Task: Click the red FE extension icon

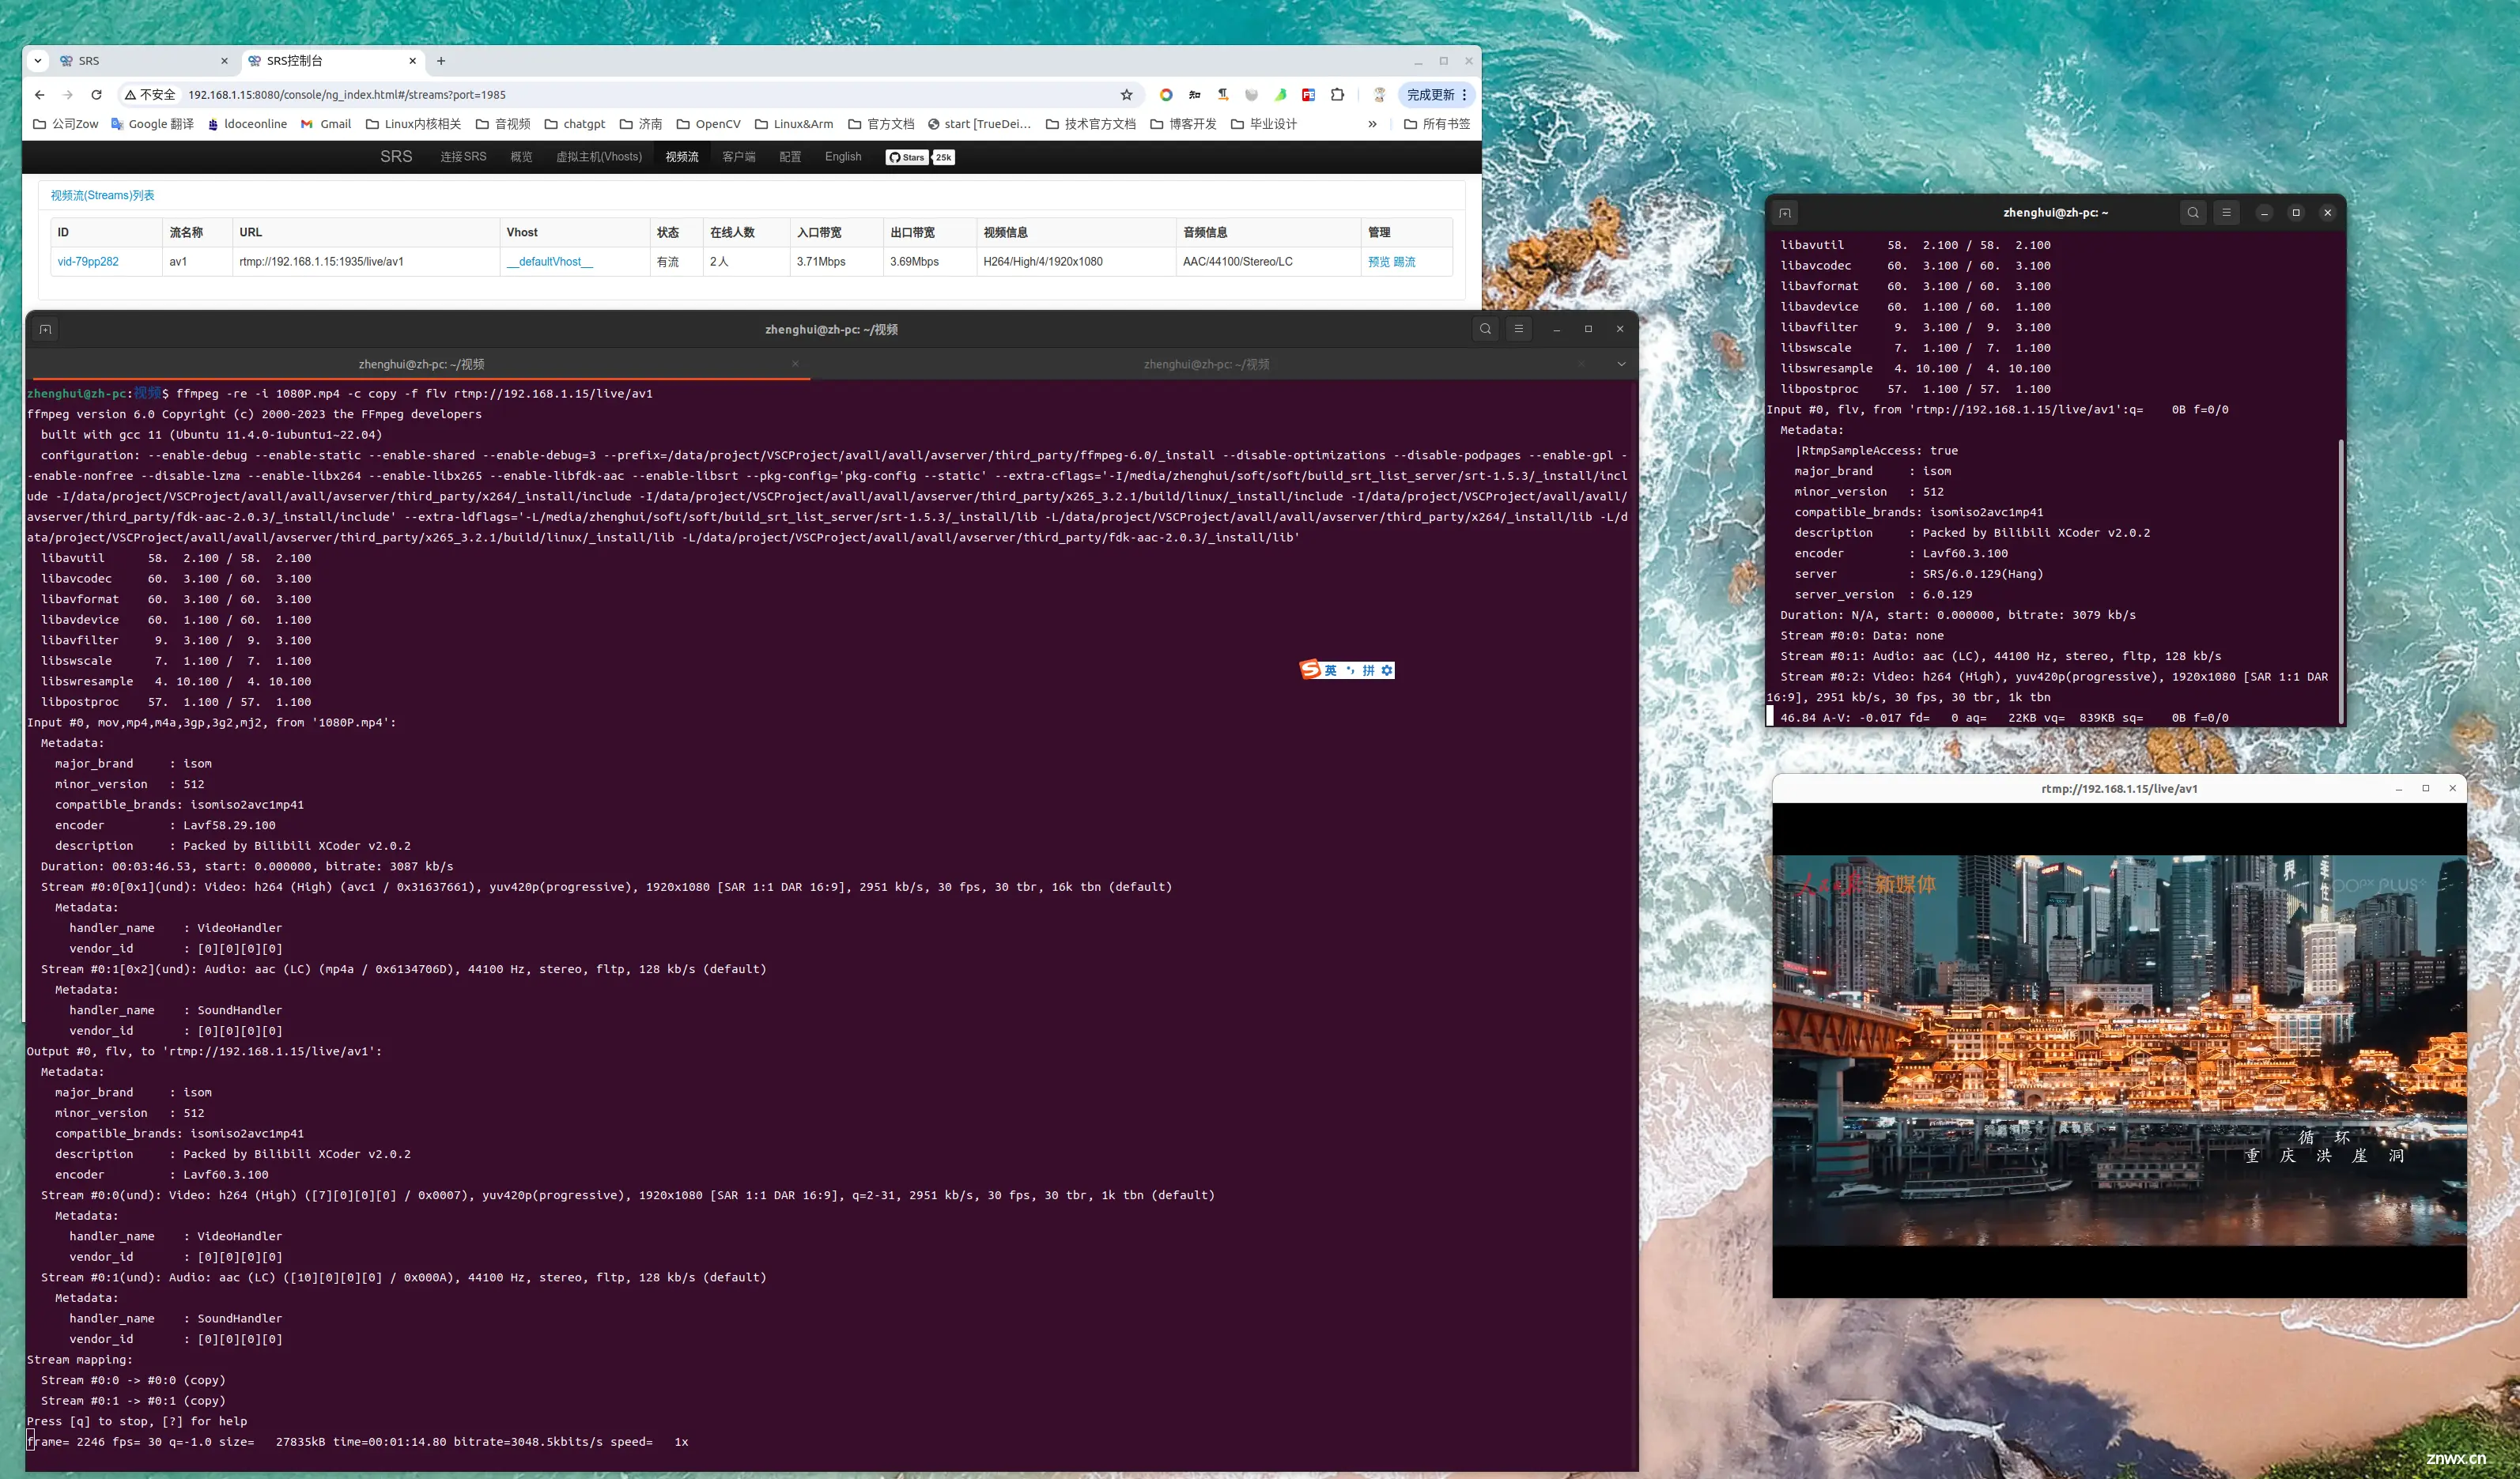Action: coord(1308,95)
